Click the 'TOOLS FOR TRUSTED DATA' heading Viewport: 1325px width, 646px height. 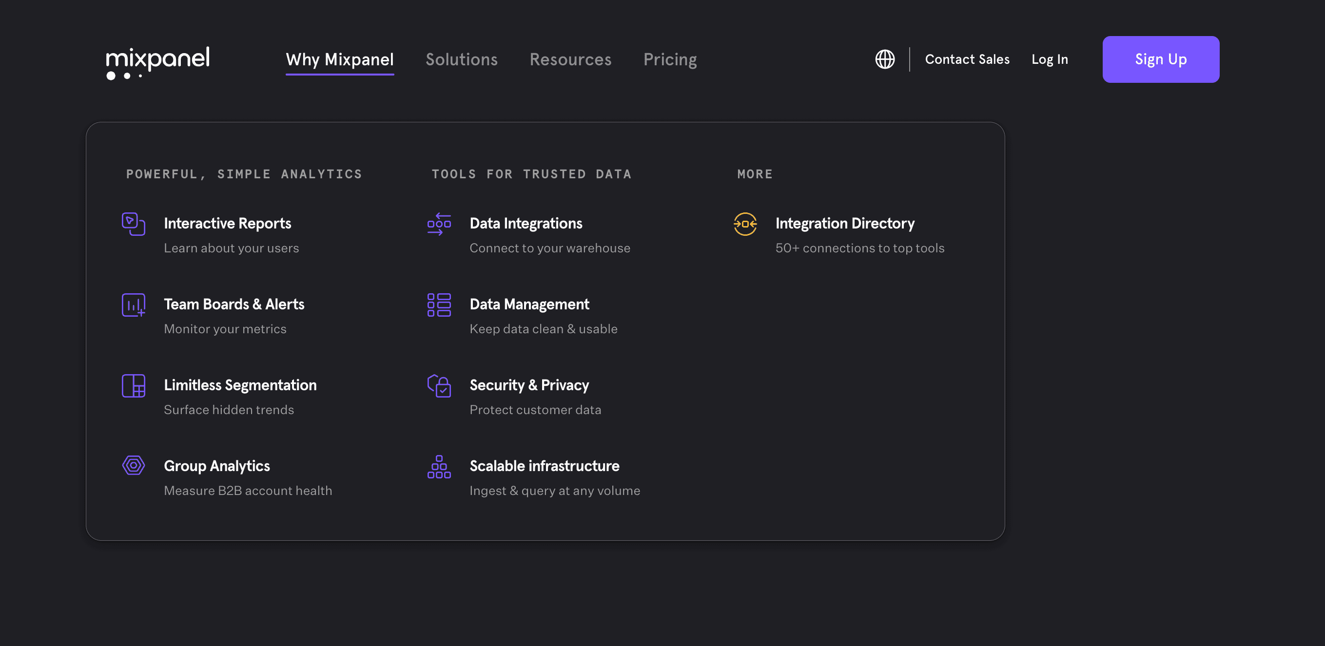tap(531, 174)
